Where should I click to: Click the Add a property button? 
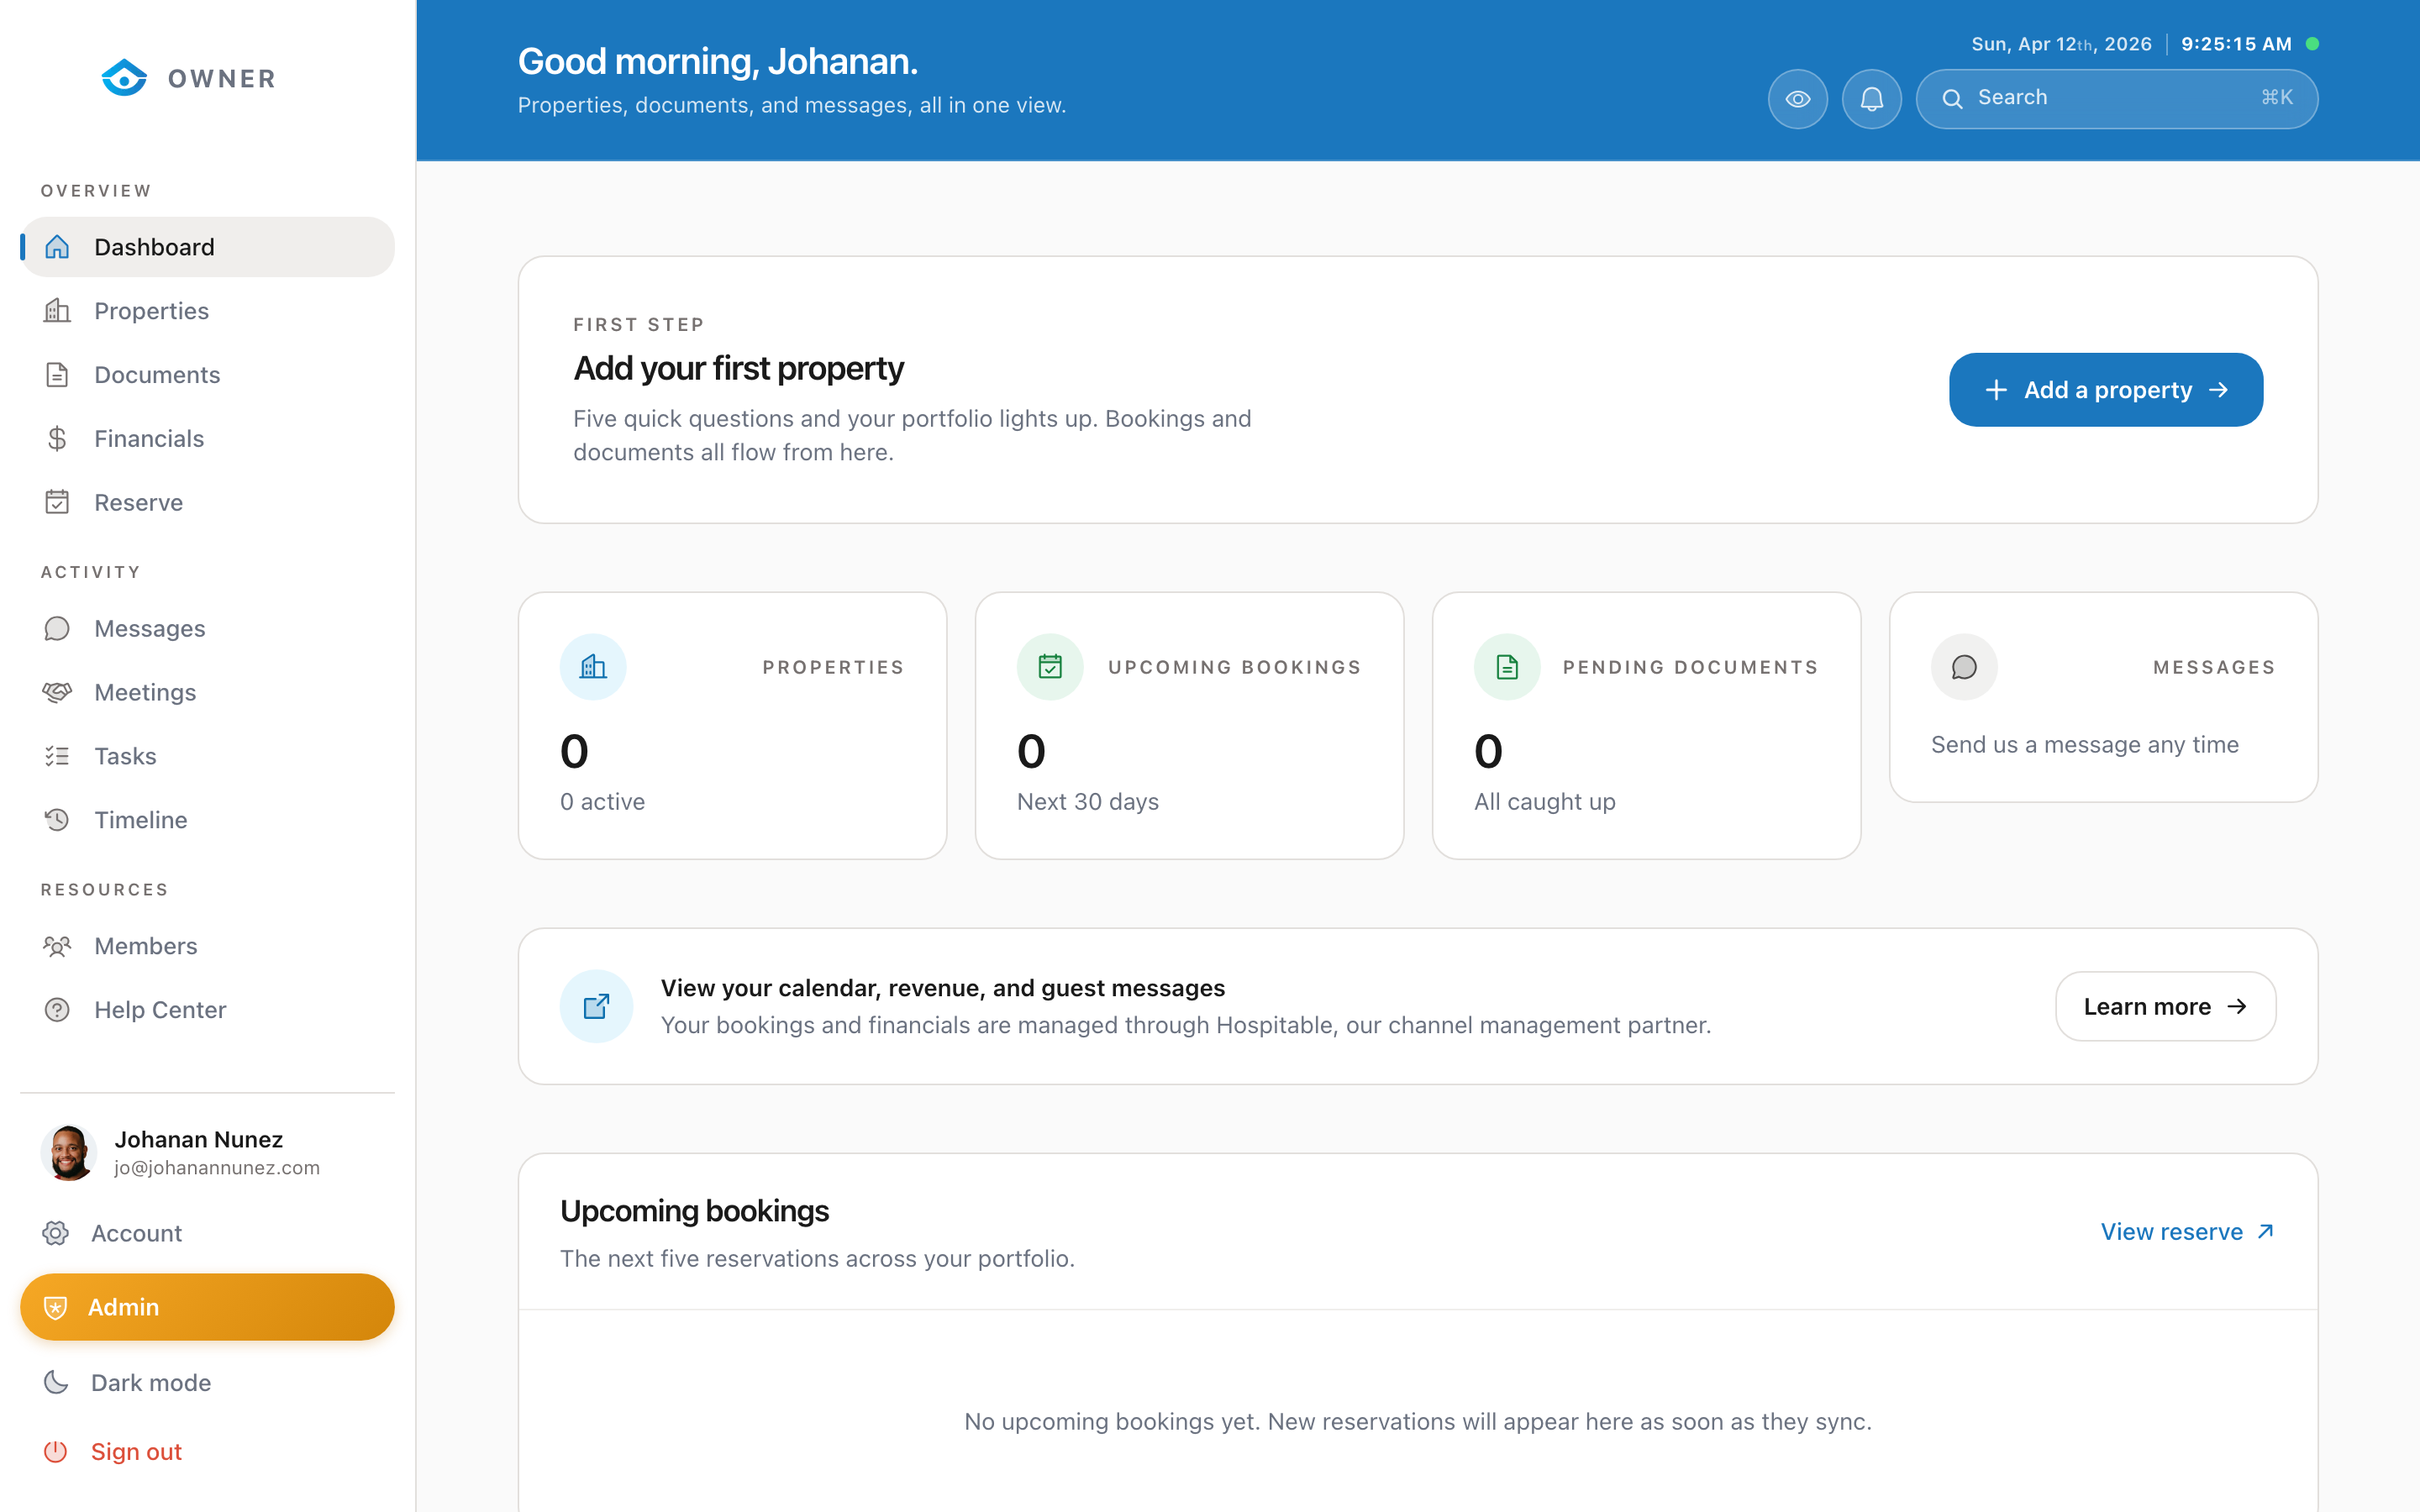2105,389
